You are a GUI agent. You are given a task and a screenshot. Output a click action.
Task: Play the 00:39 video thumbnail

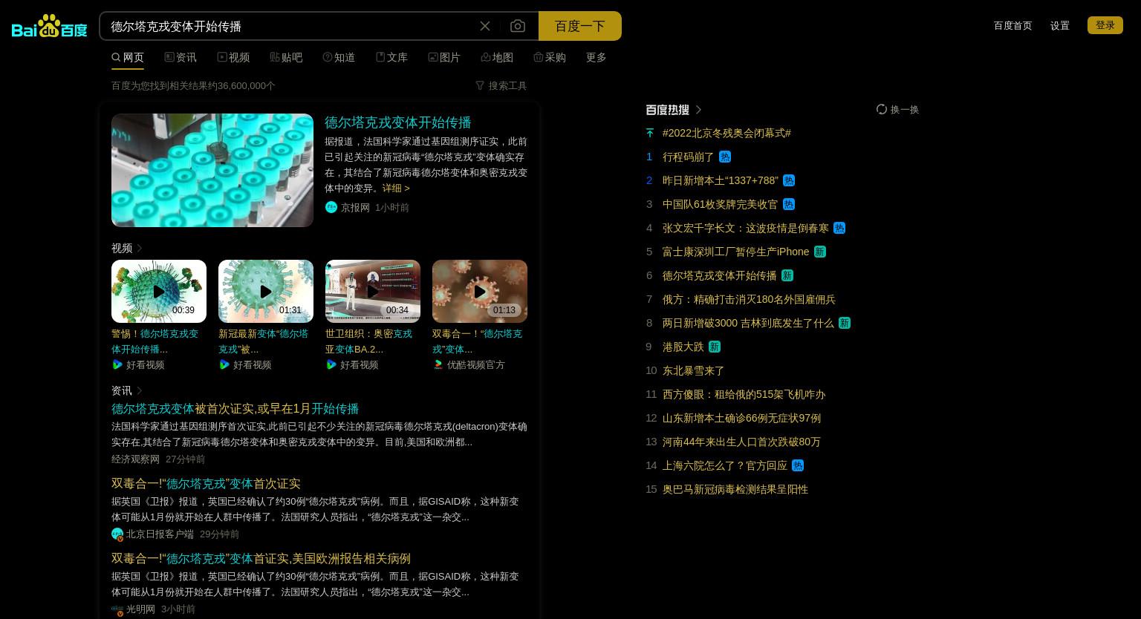click(x=159, y=291)
